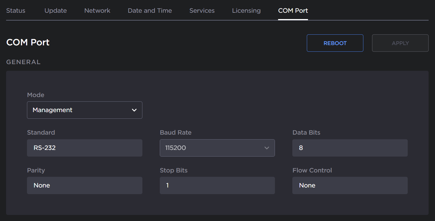This screenshot has width=435, height=221.
Task: Click the COM Port tab
Action: 293,10
